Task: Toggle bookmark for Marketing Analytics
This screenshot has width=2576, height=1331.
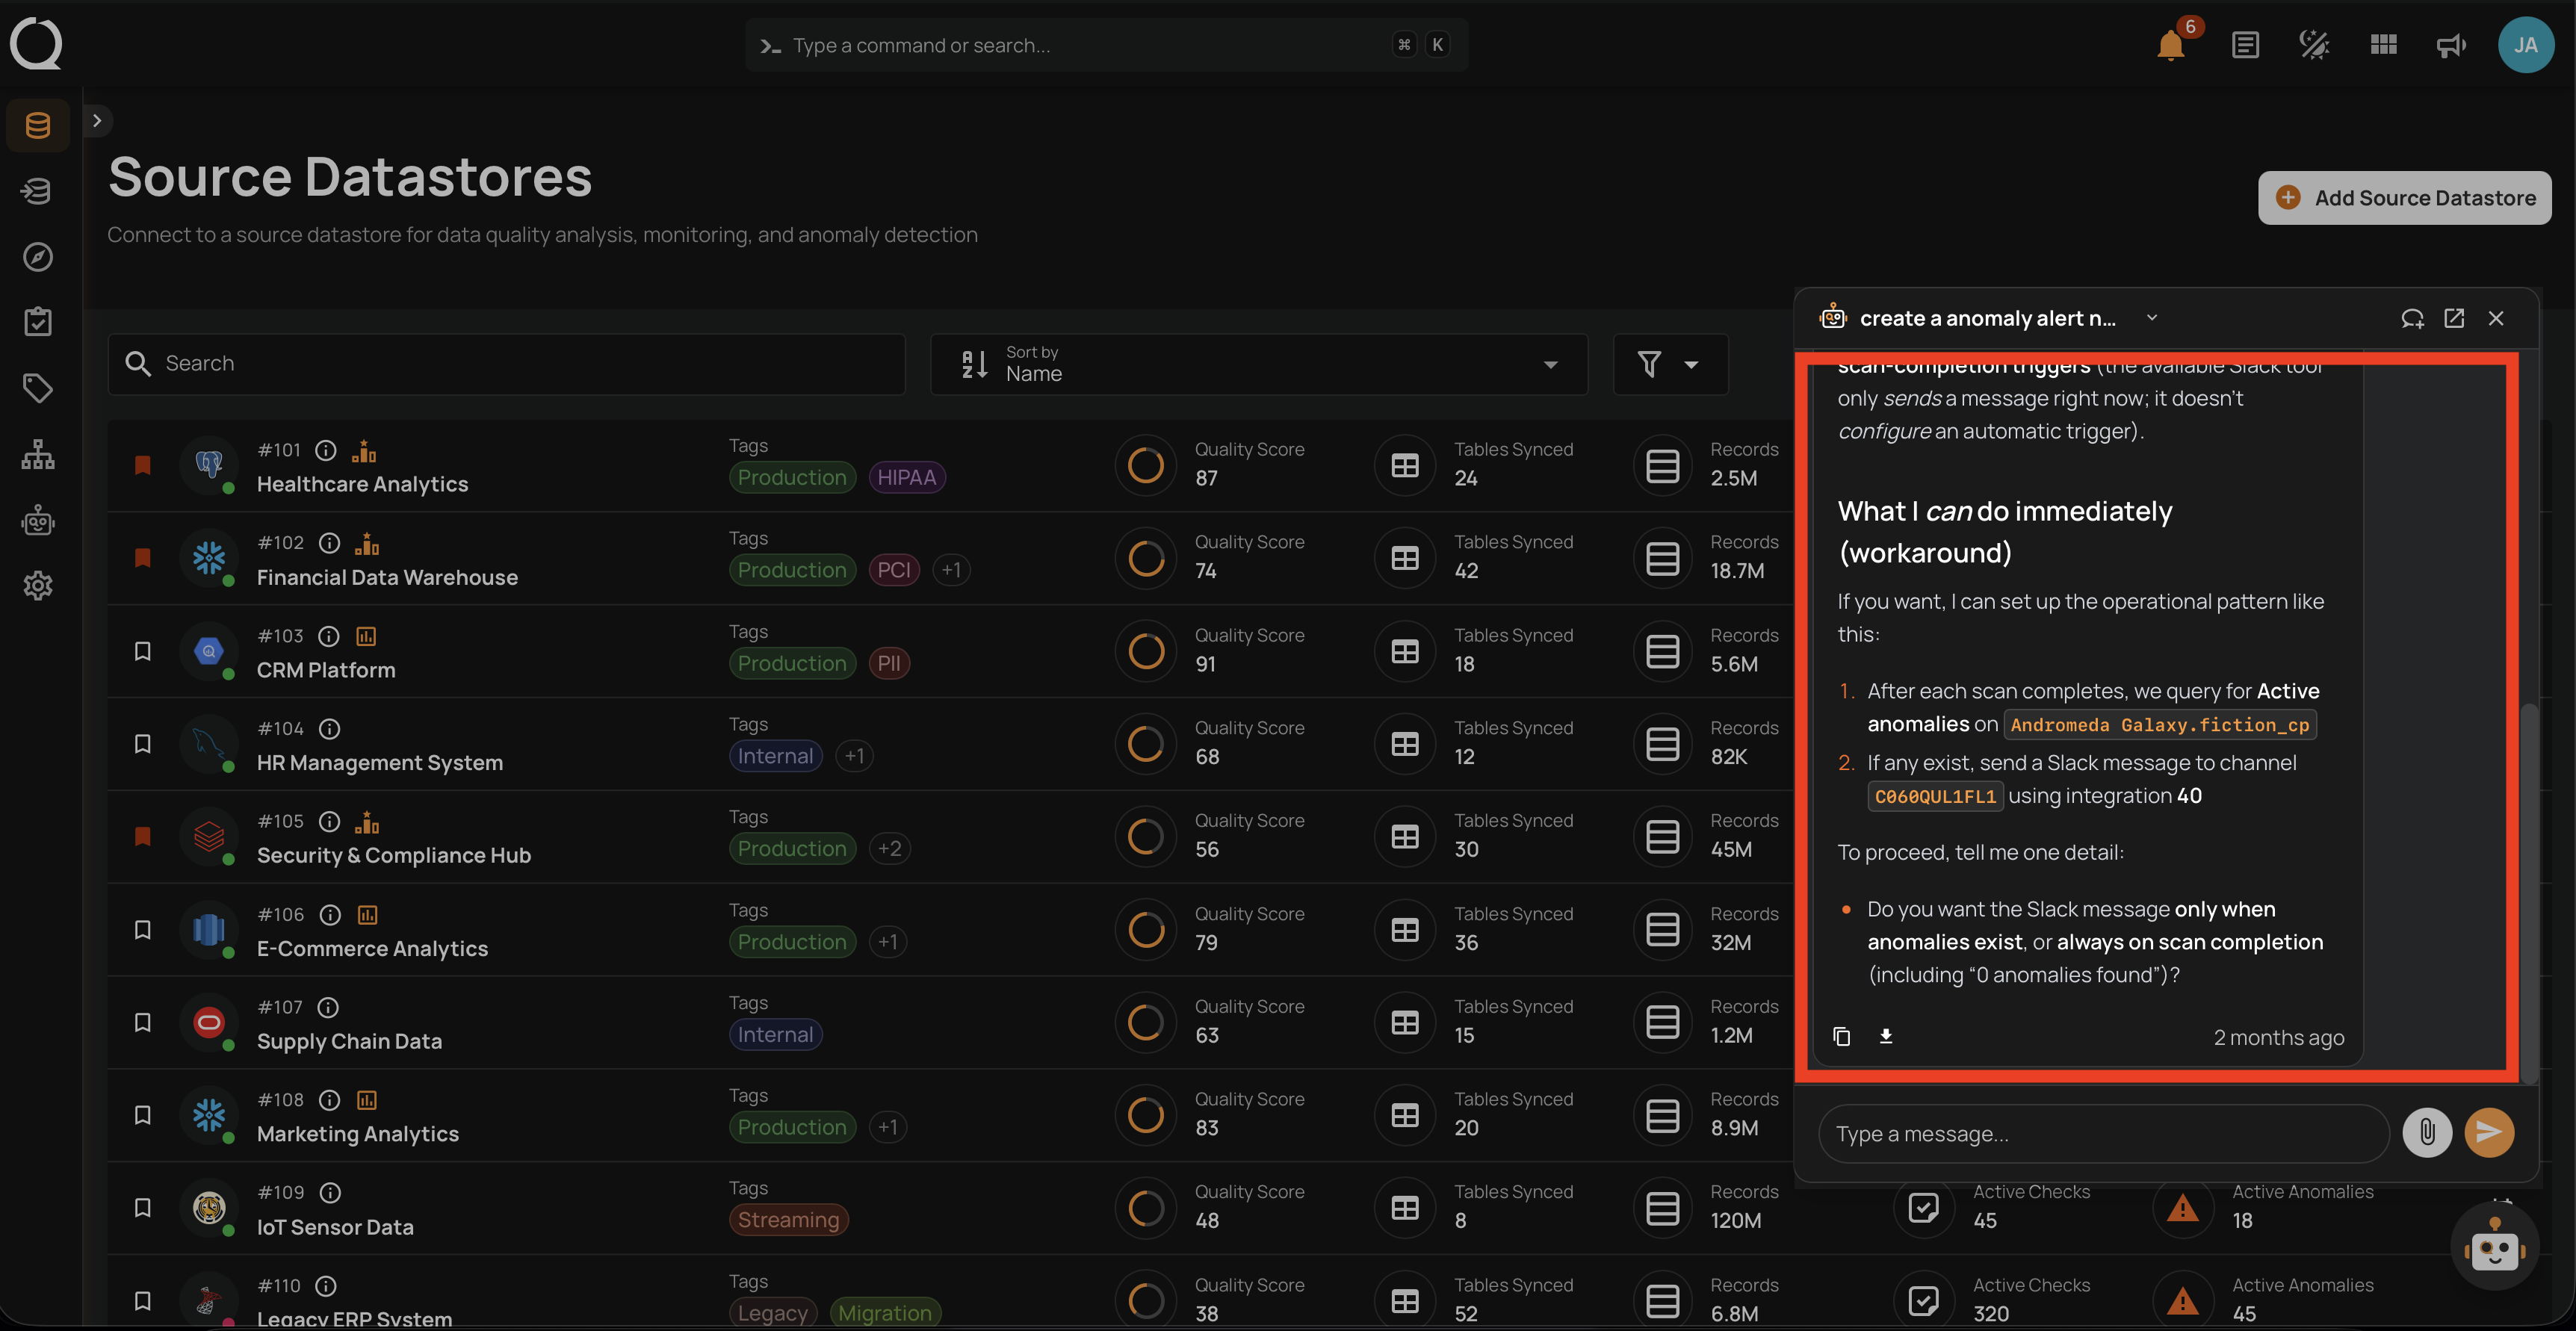Action: [x=143, y=1115]
